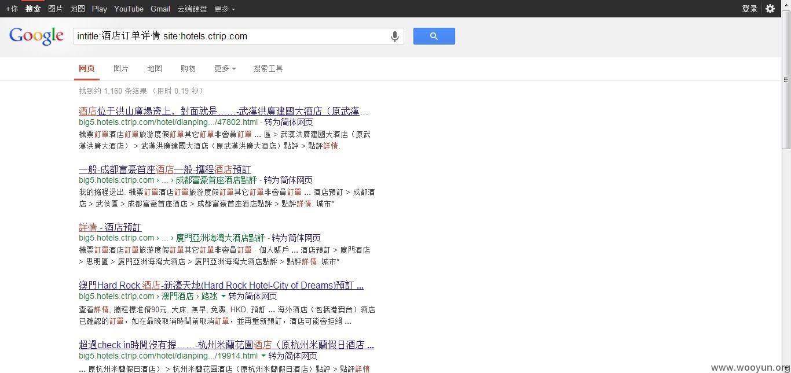Select the 网页 tab

point(87,68)
